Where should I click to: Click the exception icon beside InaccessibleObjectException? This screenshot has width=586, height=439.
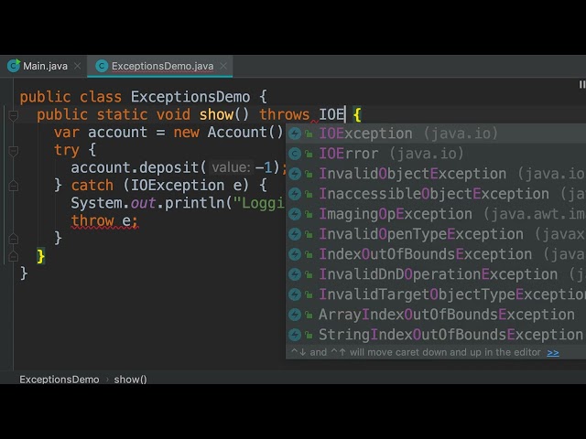[x=295, y=194]
